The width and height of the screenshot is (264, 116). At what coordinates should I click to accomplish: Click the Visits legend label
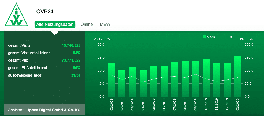click(x=211, y=37)
